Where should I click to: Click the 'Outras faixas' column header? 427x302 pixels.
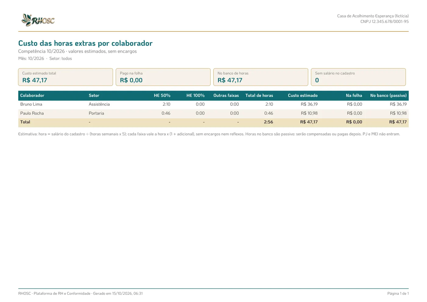tap(226, 95)
